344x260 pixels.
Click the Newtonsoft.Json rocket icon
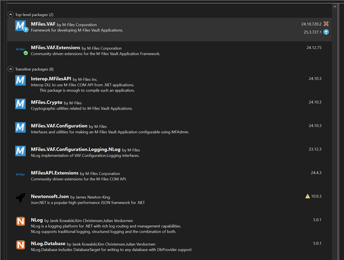[21, 198]
